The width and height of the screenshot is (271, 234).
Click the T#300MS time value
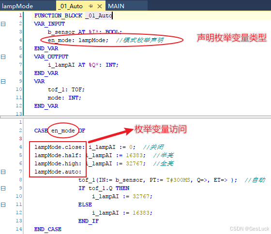click(x=178, y=180)
